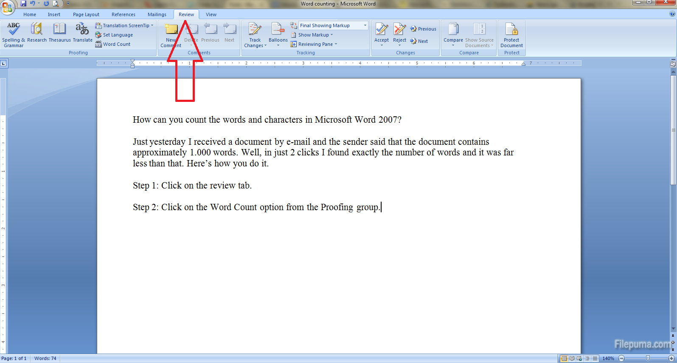This screenshot has width=677, height=363.
Task: Undo the last action
Action: click(33, 3)
